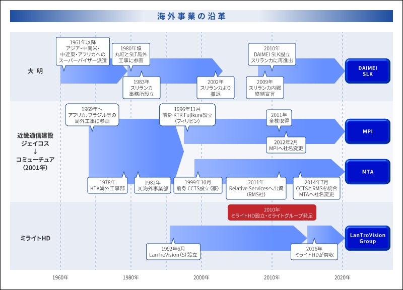Click the 1980年 axis label
Screen dimensions: 403x290
tap(131, 277)
